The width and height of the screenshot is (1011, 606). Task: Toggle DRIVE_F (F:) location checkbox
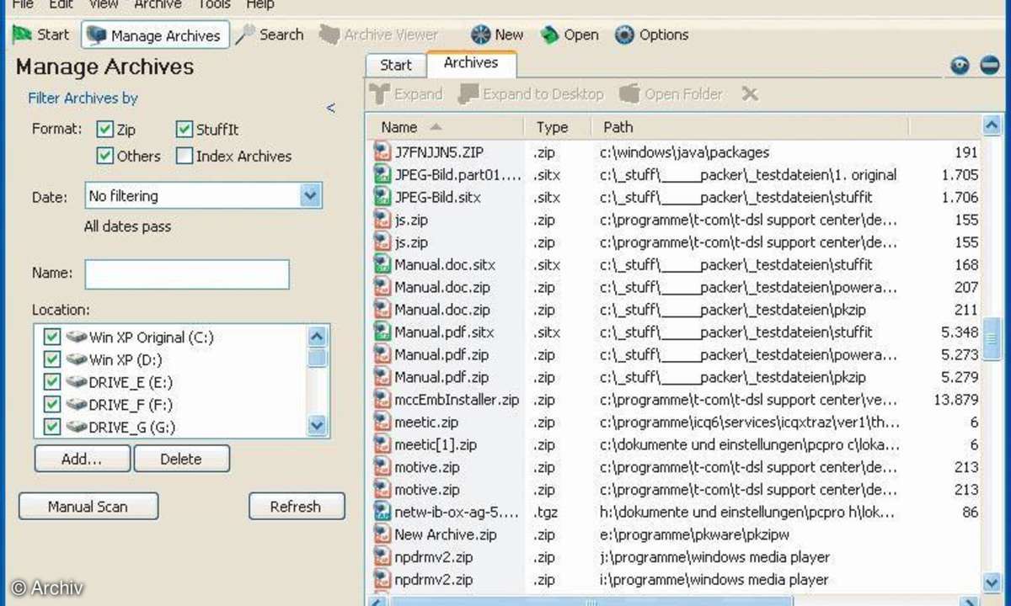click(x=51, y=405)
